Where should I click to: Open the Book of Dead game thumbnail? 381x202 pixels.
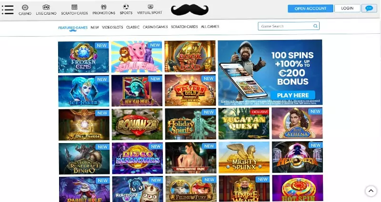(190, 56)
